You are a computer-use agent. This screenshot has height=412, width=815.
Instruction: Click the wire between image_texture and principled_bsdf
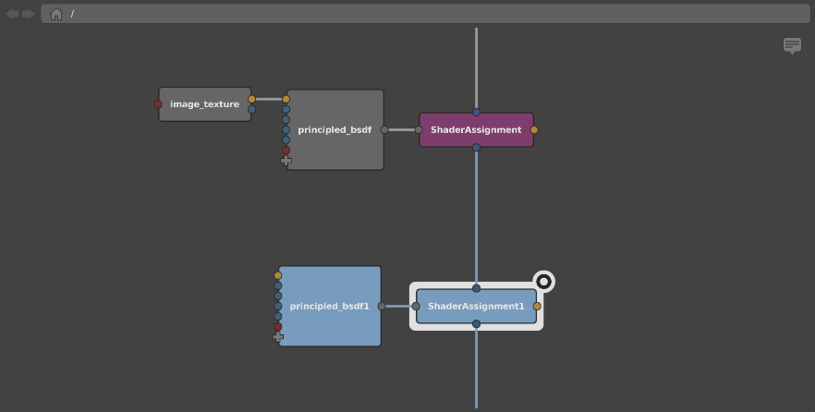pyautogui.click(x=269, y=99)
